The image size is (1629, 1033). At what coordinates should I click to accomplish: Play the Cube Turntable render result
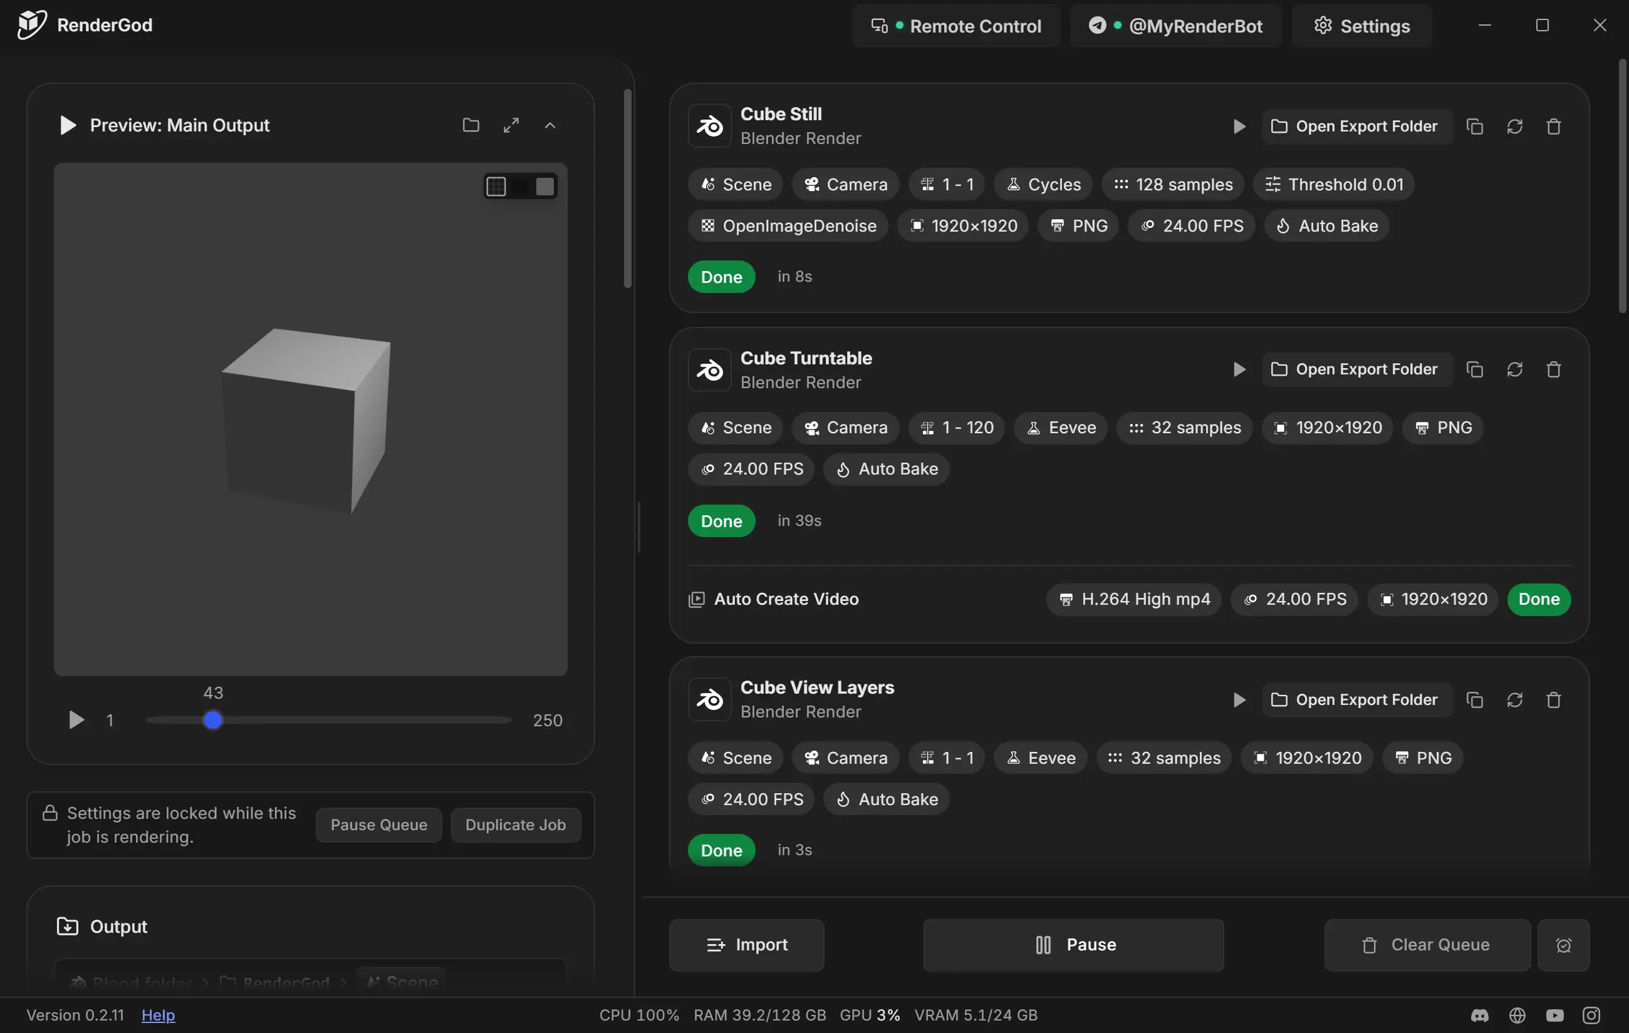tap(1239, 369)
